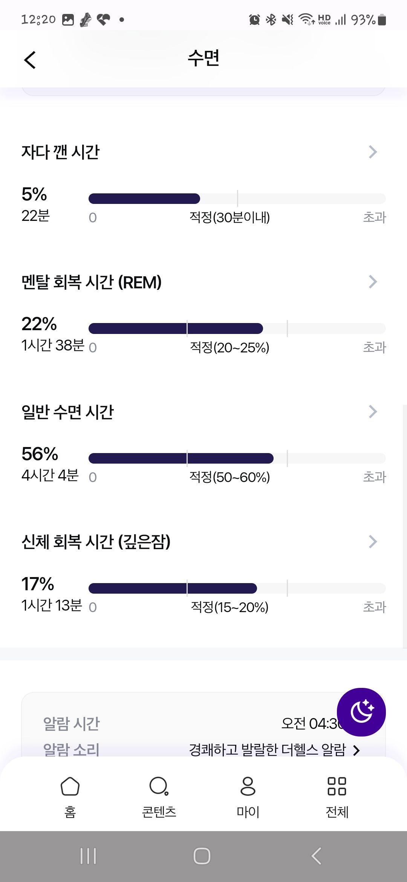Viewport: 407px width, 882px height.
Task: Go back using the header arrow
Action: 30,60
